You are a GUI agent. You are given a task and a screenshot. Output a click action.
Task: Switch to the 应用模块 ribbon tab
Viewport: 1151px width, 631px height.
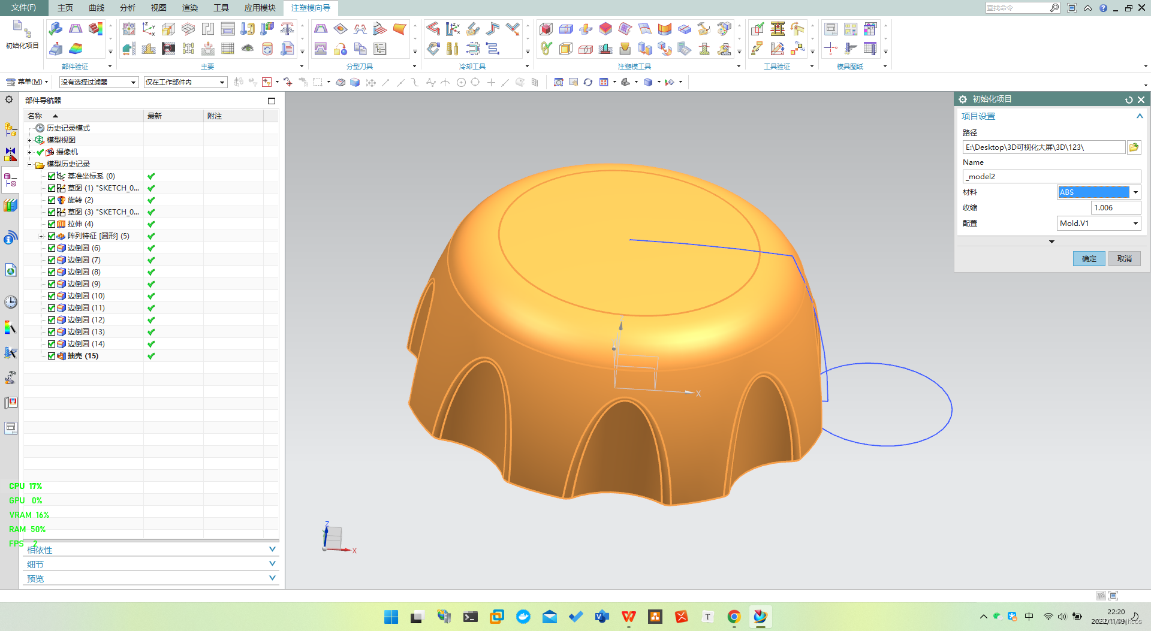(260, 8)
